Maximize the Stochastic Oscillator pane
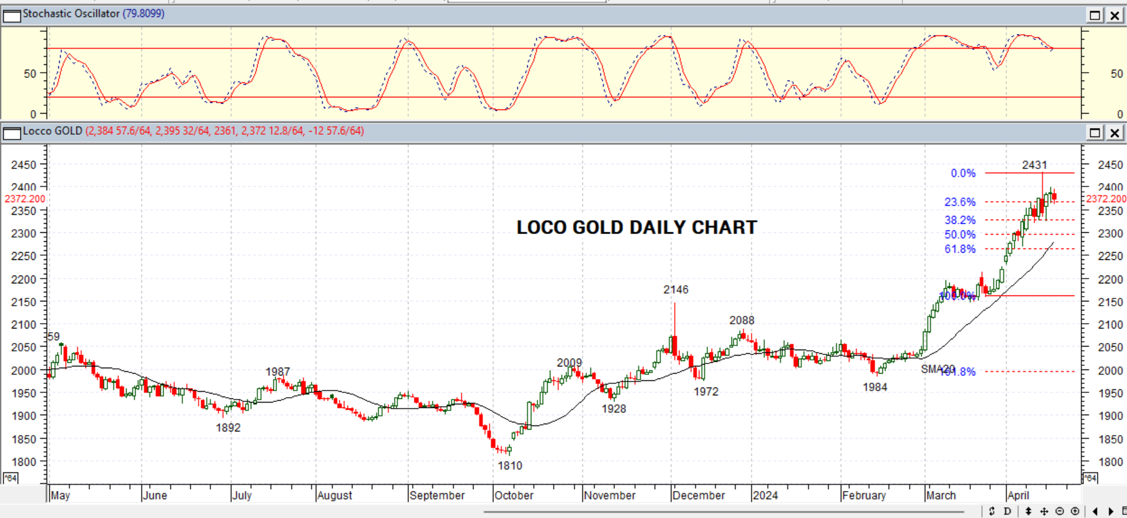Screen dimensions: 1127x518 click(x=1095, y=15)
